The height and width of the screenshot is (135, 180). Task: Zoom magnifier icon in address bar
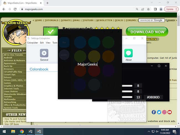(137, 9)
